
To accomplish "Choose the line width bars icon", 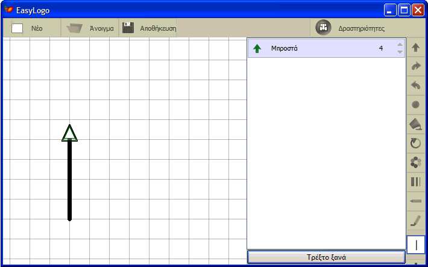I will pos(415,181).
